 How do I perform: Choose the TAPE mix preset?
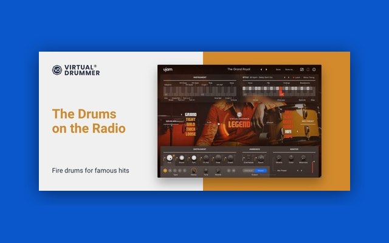[288, 136]
